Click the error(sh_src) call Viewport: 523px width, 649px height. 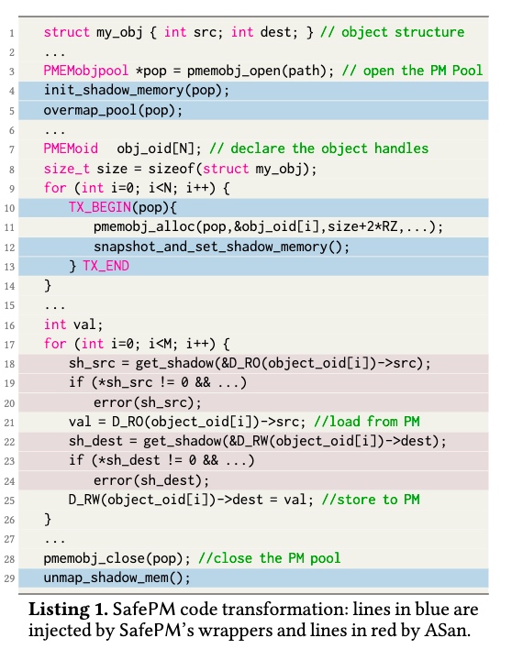[147, 402]
